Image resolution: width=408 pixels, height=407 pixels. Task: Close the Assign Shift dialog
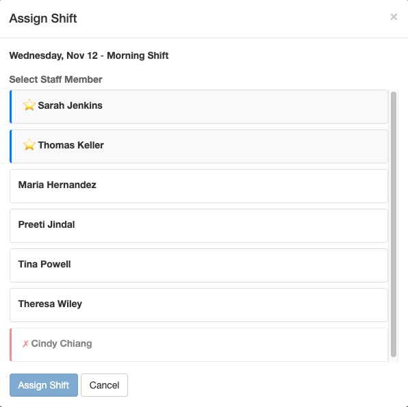coord(394,17)
